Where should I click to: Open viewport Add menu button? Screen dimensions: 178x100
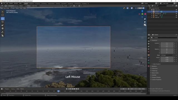(x=21, y=8)
